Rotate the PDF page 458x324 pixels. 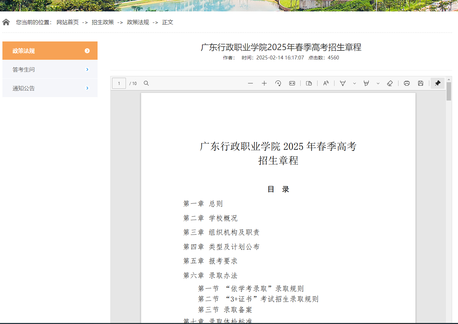[x=278, y=83]
